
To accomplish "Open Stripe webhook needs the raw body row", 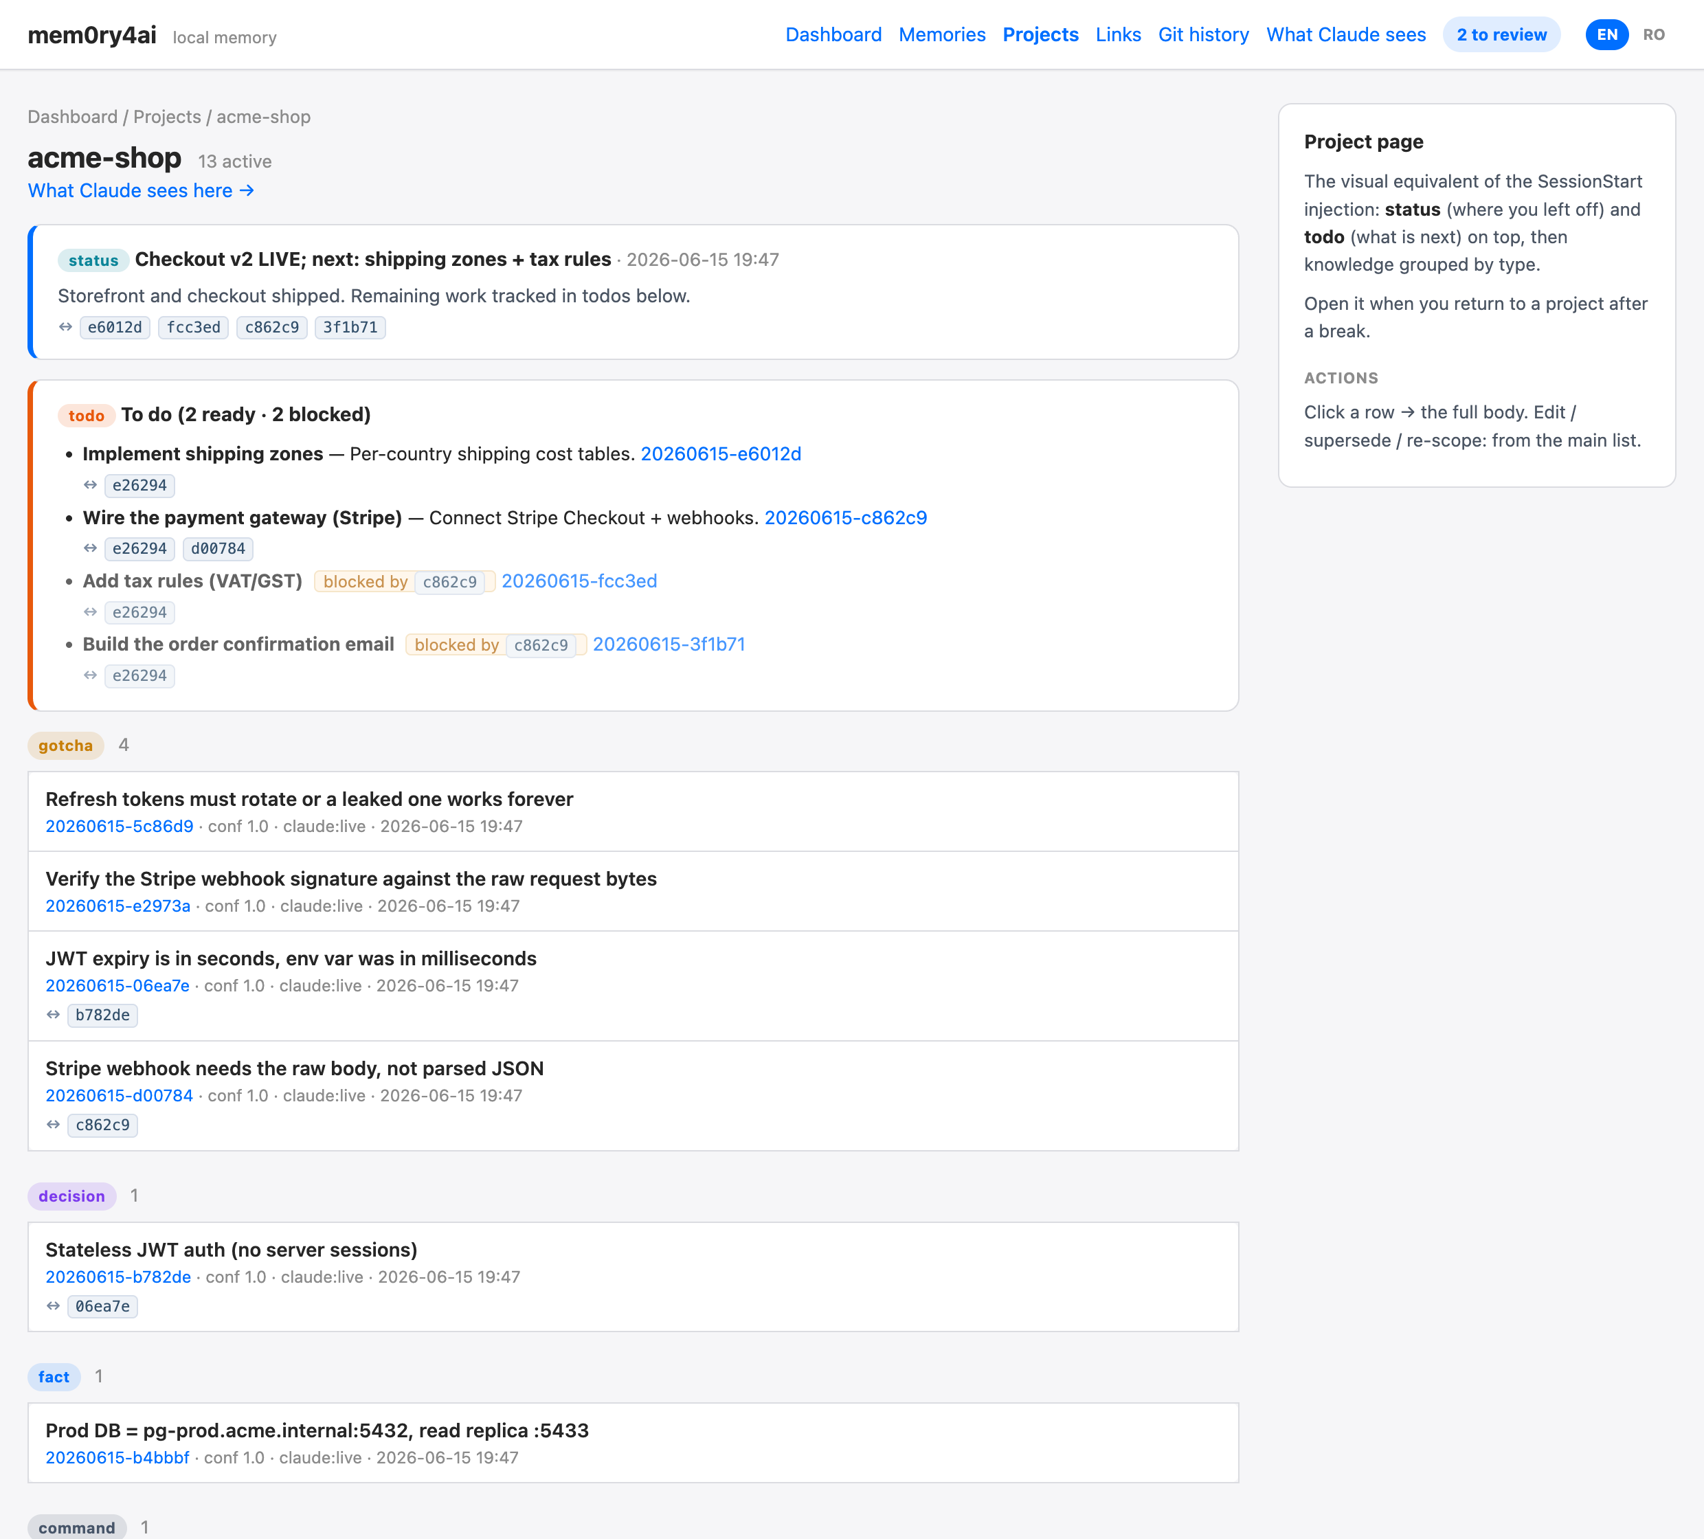I will click(x=633, y=1096).
